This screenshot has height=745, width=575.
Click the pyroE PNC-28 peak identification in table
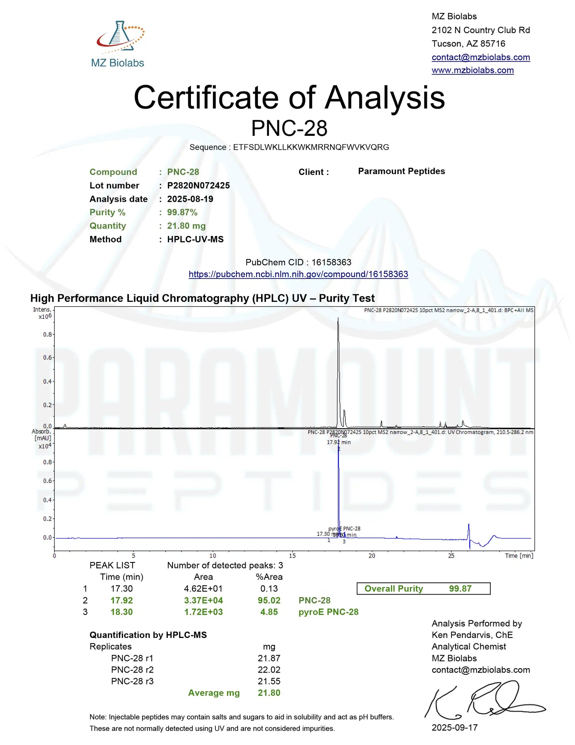tap(329, 612)
